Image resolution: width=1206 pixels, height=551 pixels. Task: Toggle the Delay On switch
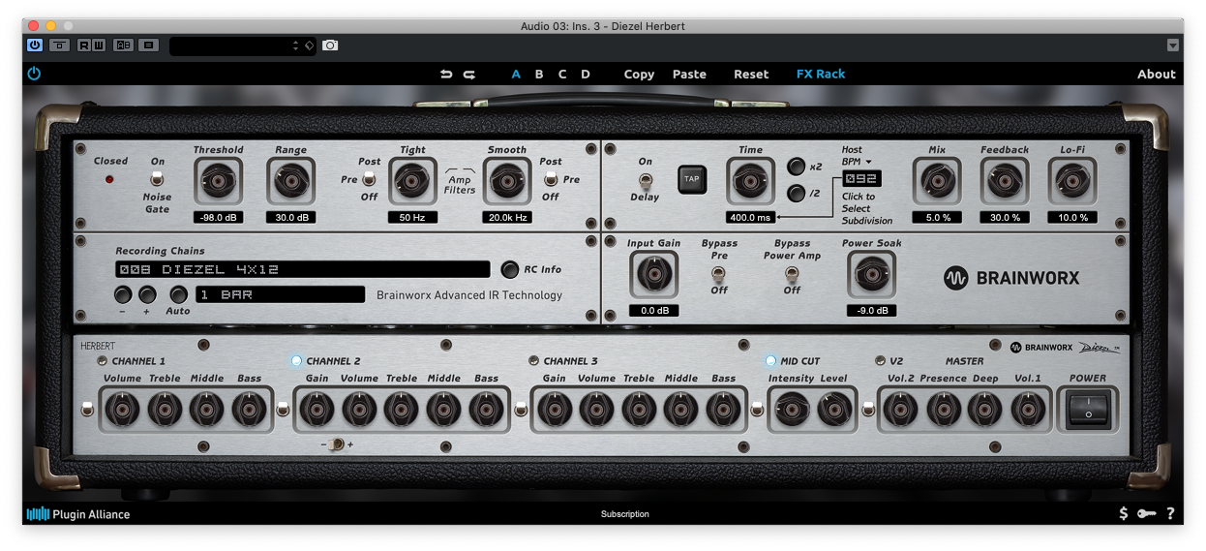[x=645, y=180]
